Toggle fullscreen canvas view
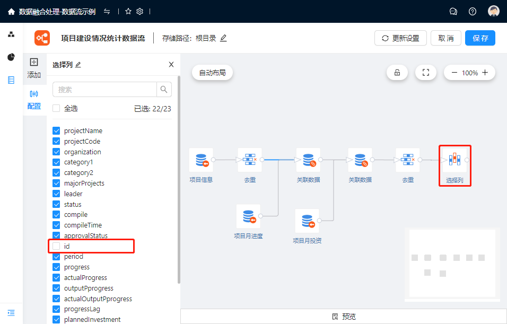 [x=425, y=73]
